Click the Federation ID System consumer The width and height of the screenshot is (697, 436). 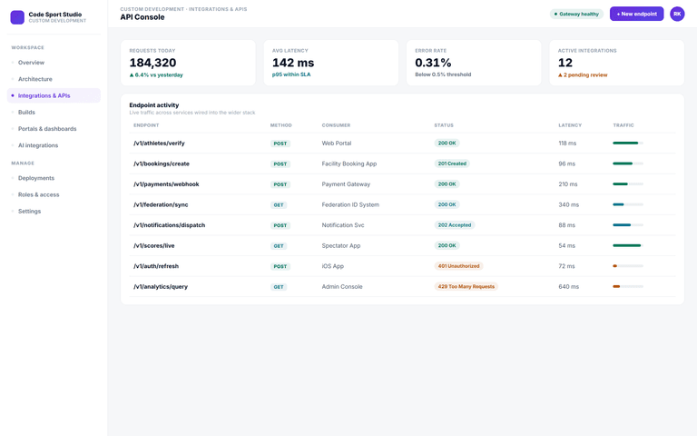click(x=350, y=204)
